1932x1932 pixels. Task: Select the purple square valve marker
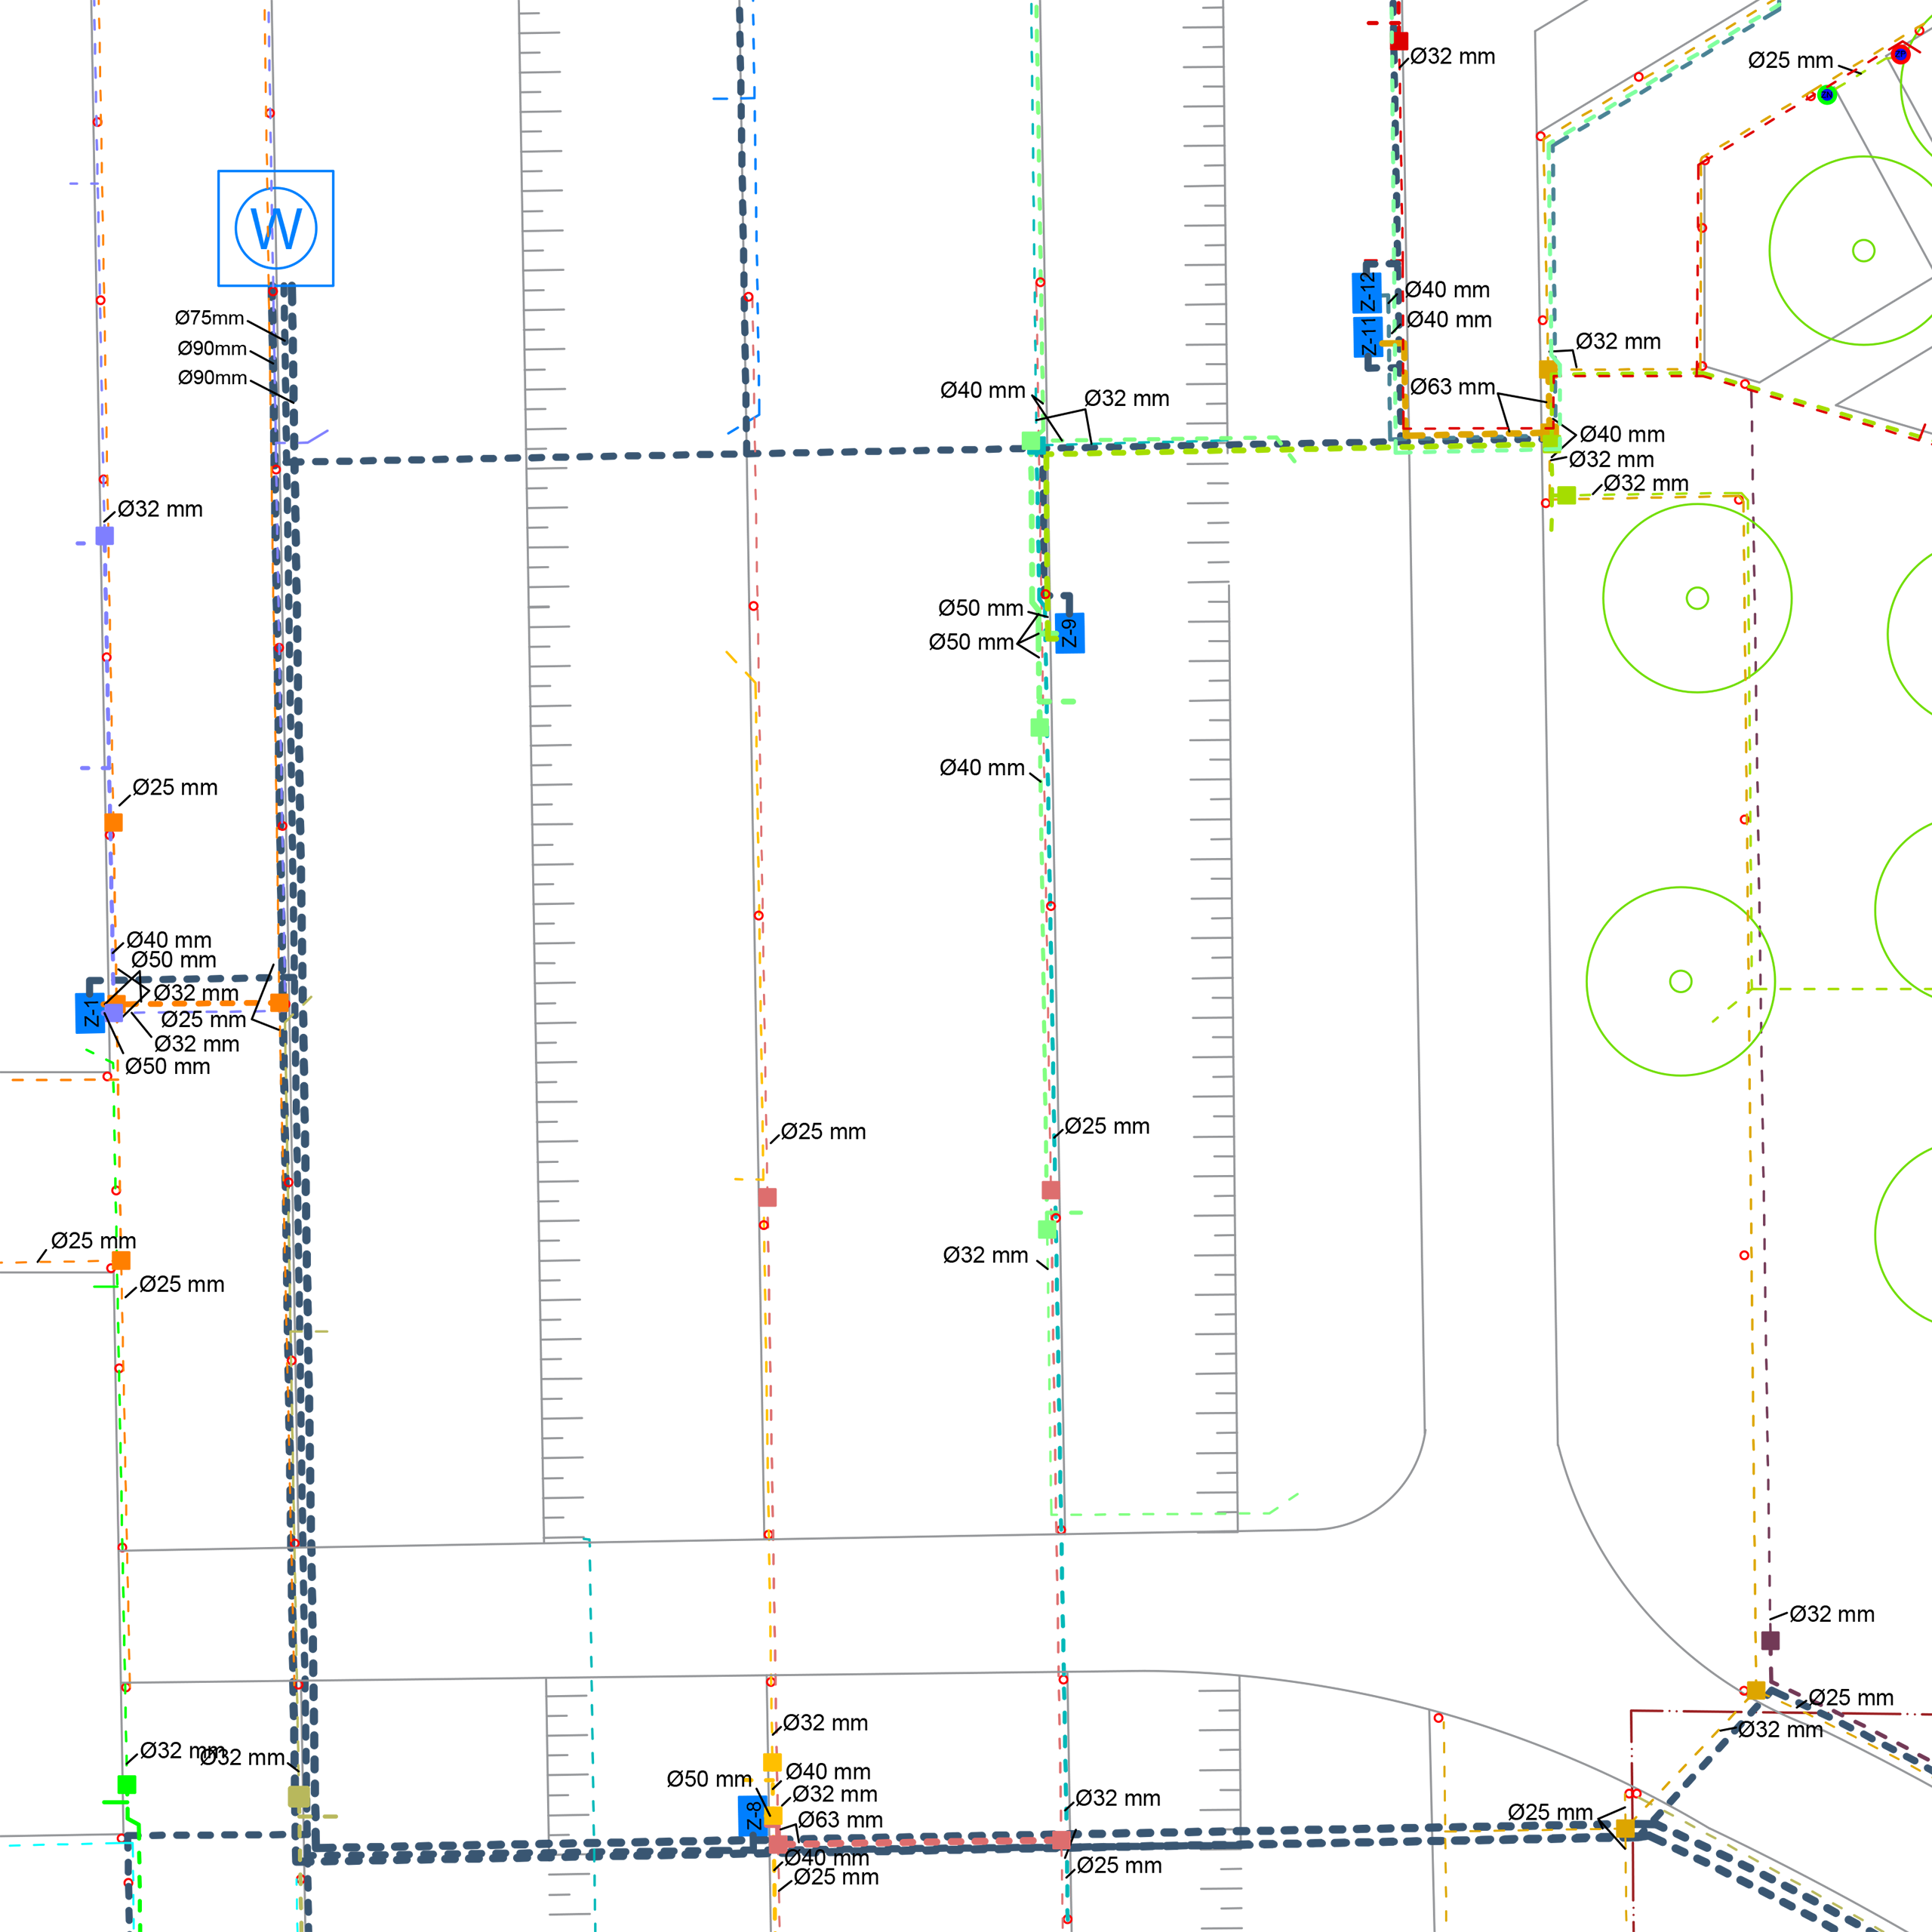105,536
